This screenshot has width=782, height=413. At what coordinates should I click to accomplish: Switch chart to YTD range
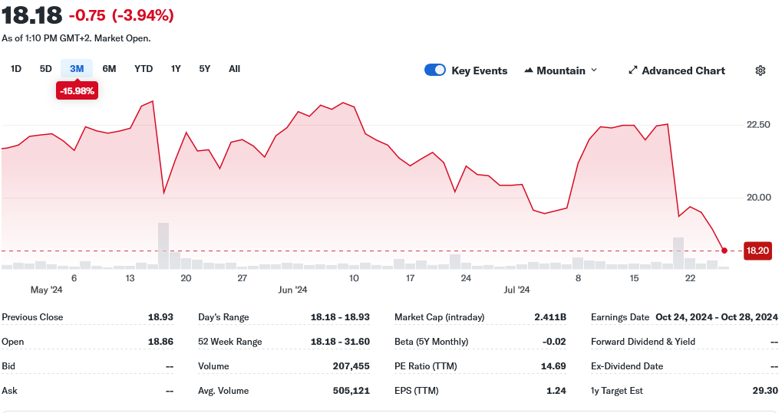(x=144, y=69)
